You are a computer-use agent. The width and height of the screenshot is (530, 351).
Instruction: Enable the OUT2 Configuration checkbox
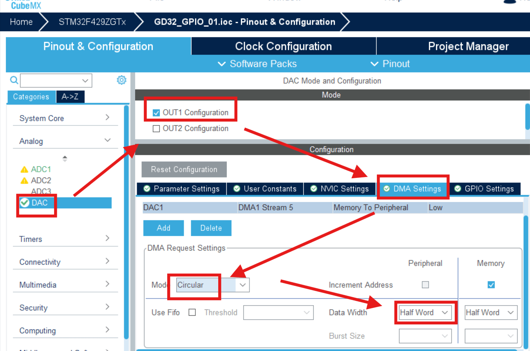pyautogui.click(x=156, y=129)
